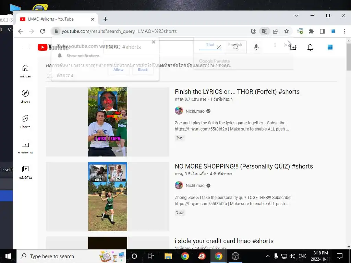Click the Google Translate icon in address bar
351x263 pixels.
(x=265, y=31)
